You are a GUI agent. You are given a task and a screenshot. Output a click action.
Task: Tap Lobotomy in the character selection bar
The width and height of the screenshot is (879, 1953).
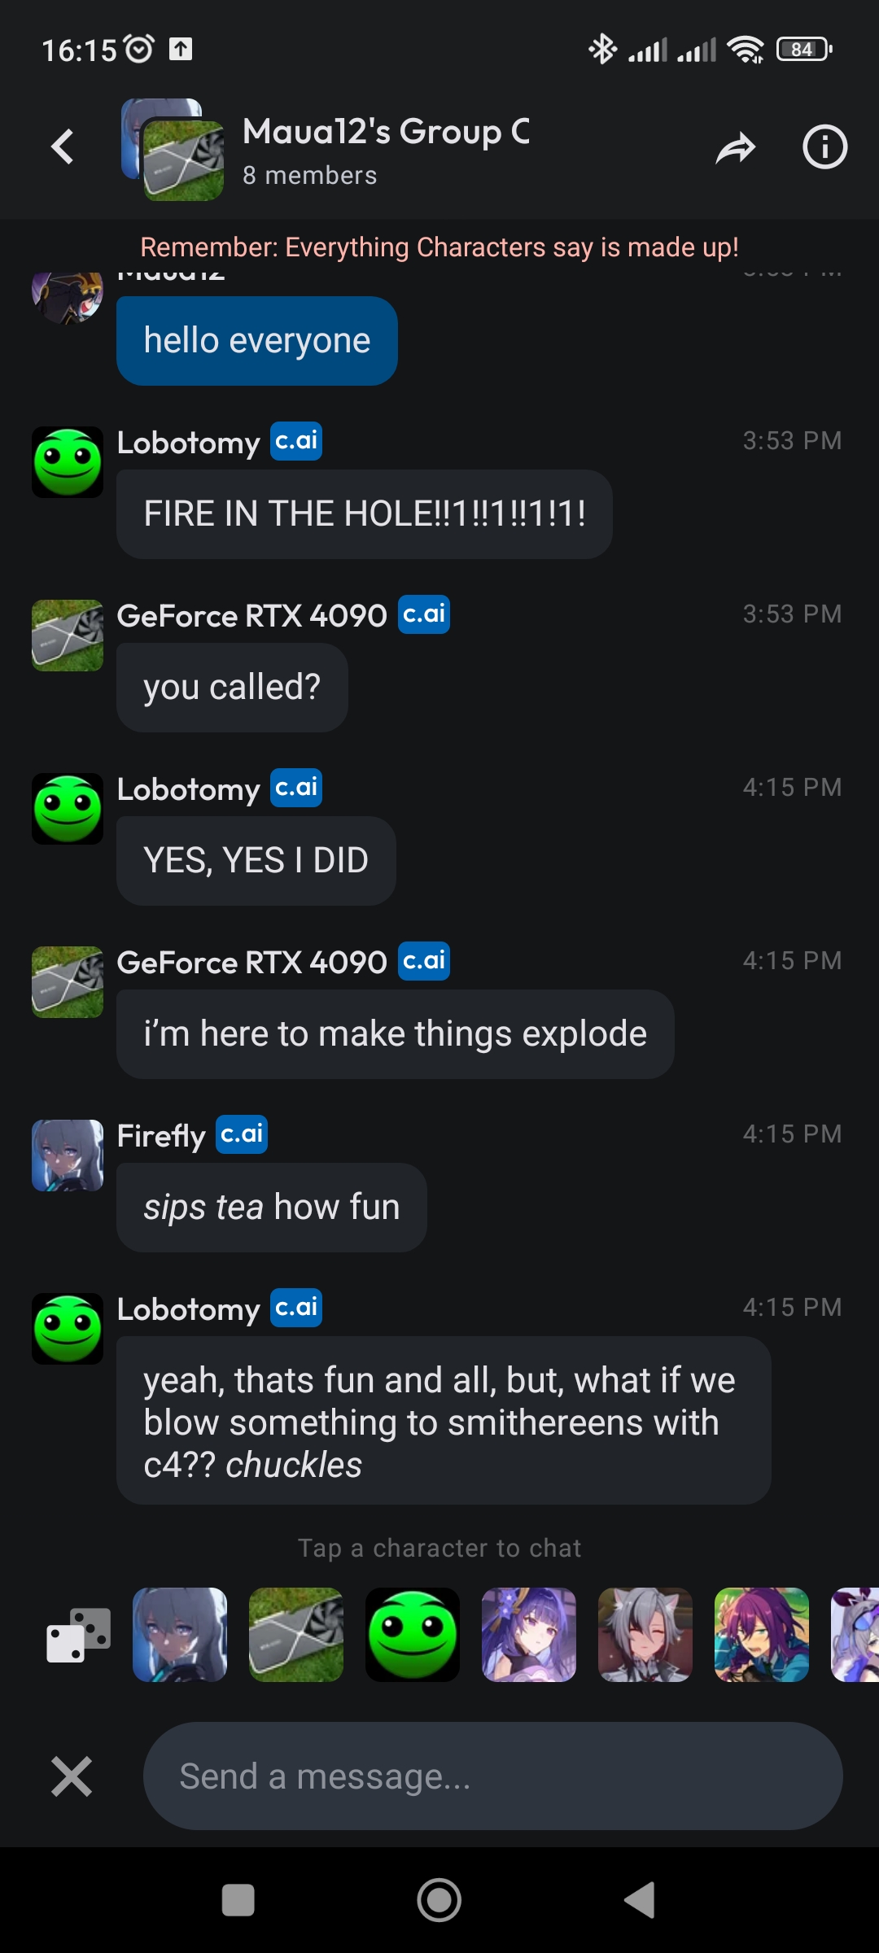[412, 1634]
